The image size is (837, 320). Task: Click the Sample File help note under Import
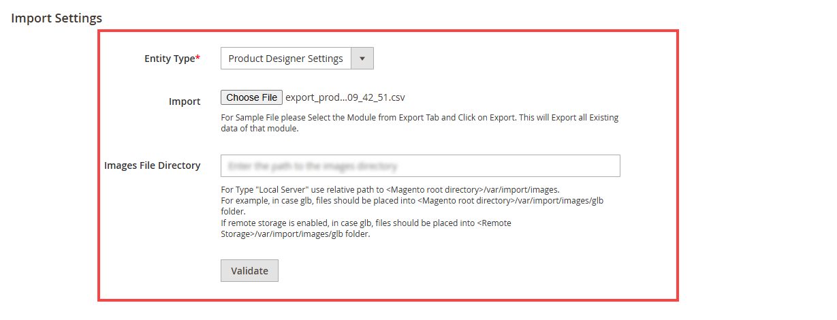click(x=420, y=118)
